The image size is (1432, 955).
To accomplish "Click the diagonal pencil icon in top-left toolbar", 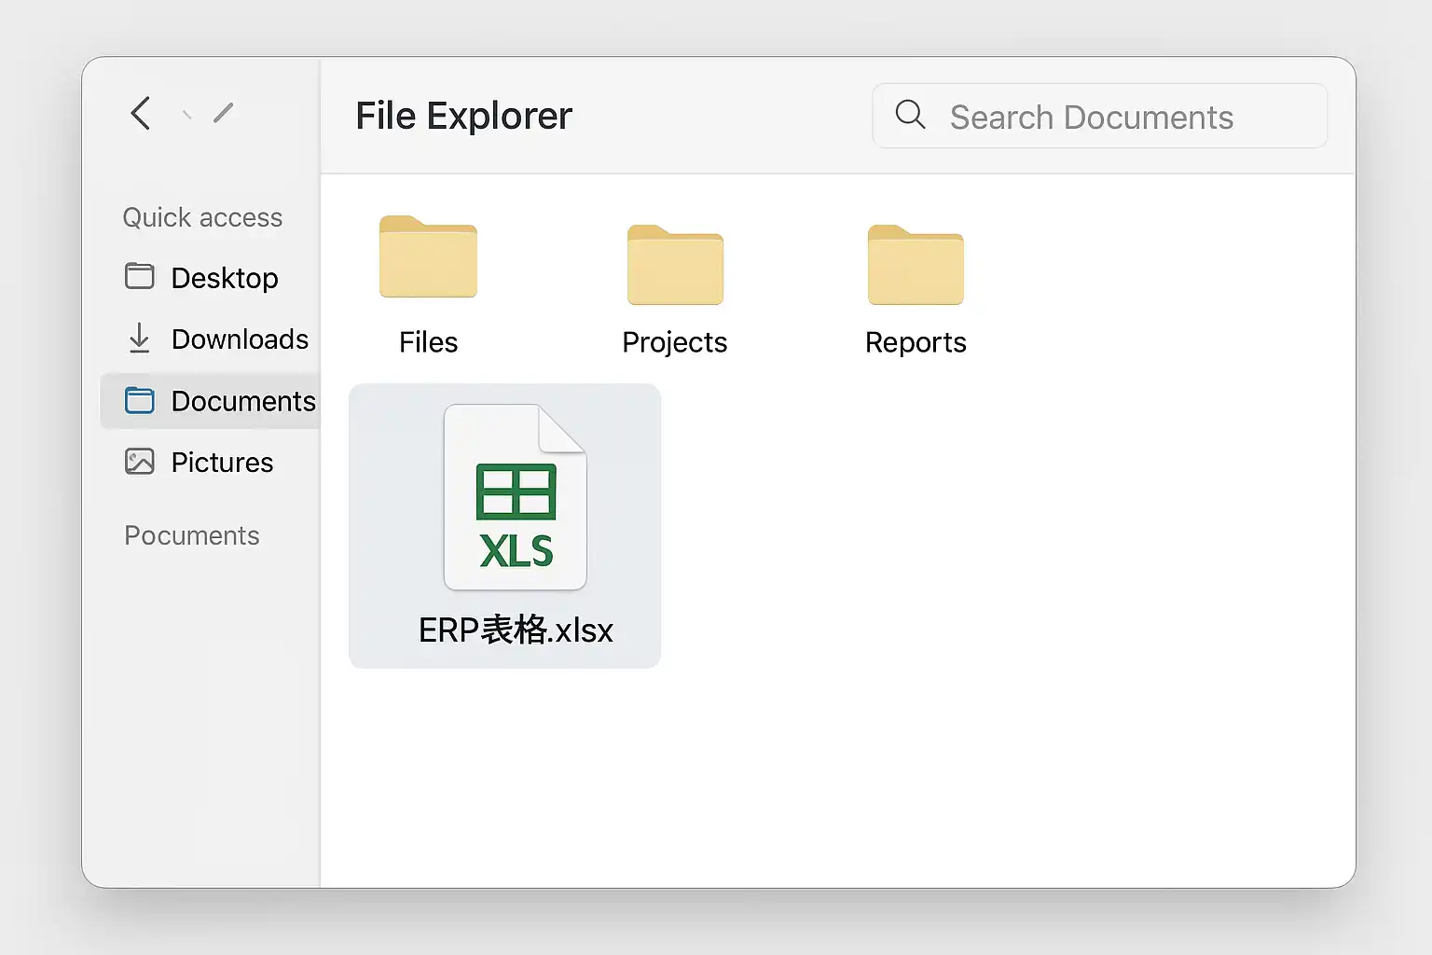I will (224, 113).
